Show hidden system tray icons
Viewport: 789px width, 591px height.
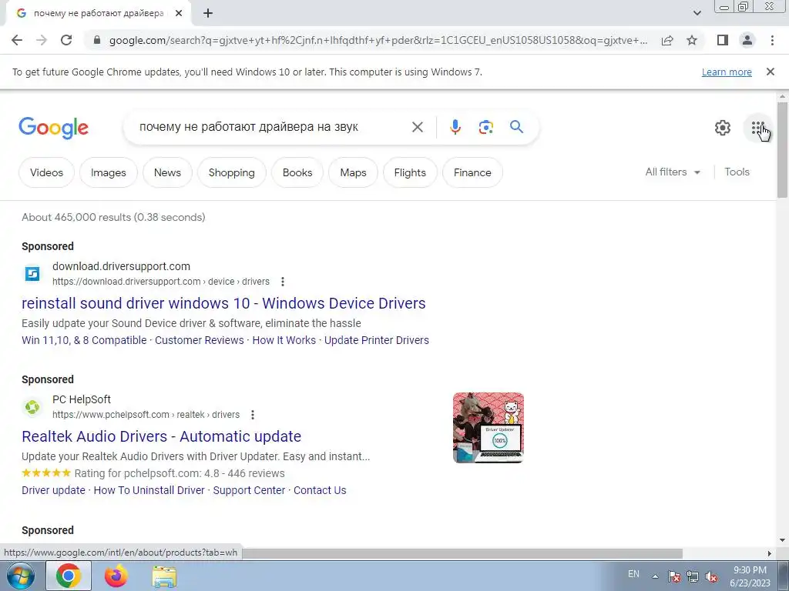(655, 576)
